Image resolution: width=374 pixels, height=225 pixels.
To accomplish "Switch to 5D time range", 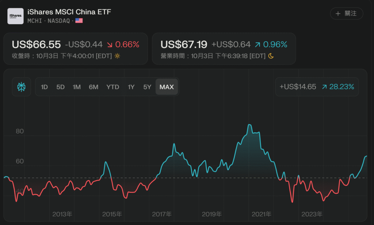I will click(60, 87).
